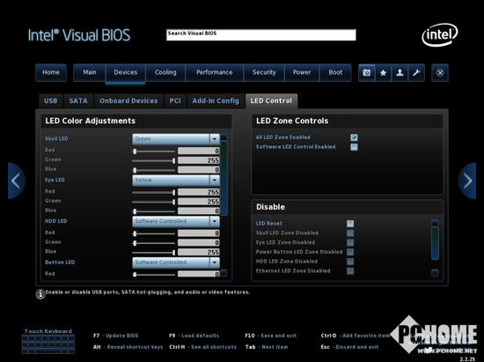The image size is (484, 362).
Task: Expand the HDD LED Software Controlled dropdown
Action: click(x=214, y=221)
